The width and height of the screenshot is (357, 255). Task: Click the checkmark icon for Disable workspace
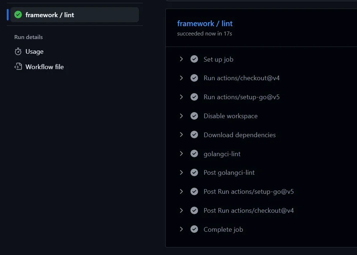point(194,116)
